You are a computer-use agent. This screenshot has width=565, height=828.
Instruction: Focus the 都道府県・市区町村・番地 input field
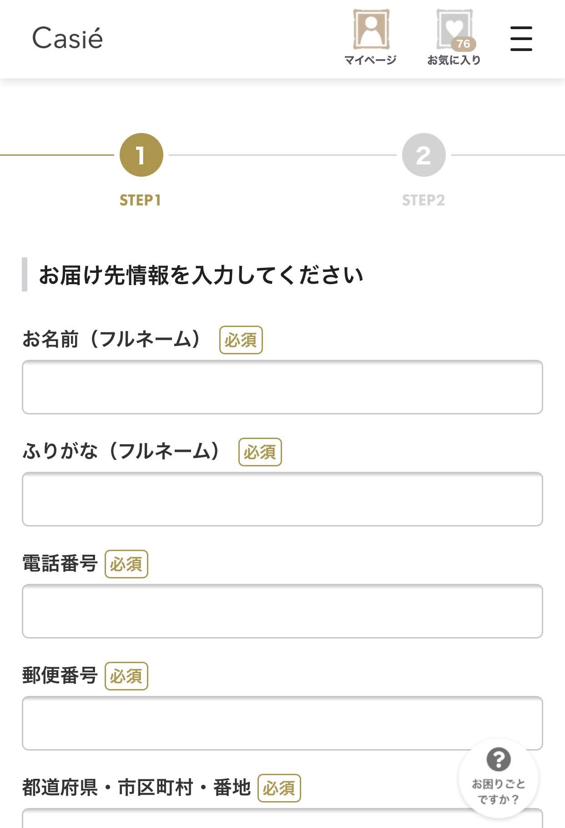pos(282,818)
